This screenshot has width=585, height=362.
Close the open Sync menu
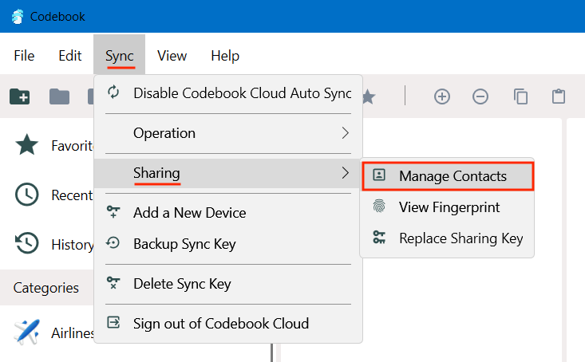(x=120, y=56)
